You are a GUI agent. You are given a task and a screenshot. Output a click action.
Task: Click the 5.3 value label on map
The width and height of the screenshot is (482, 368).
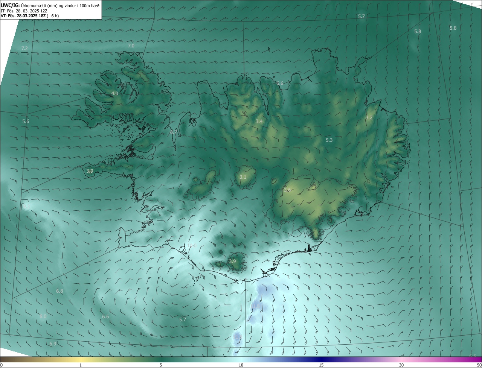[x=329, y=140]
